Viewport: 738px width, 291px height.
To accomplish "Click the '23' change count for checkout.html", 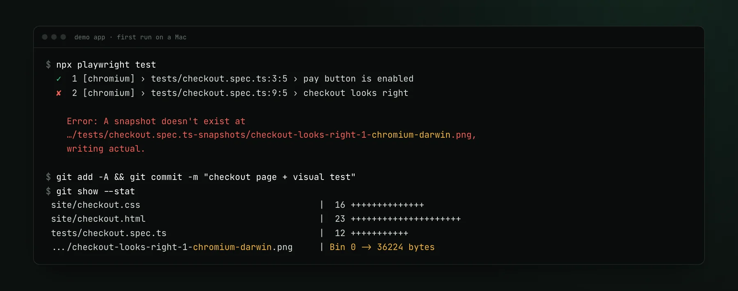I will click(x=340, y=219).
